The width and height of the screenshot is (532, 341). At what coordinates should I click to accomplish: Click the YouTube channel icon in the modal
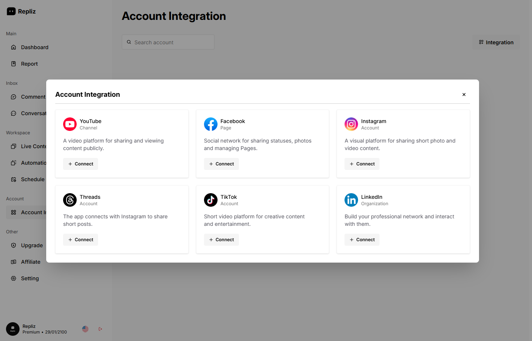tap(70, 124)
